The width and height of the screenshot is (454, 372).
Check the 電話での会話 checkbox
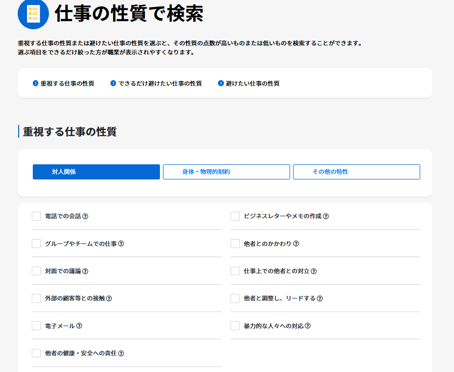[36, 216]
